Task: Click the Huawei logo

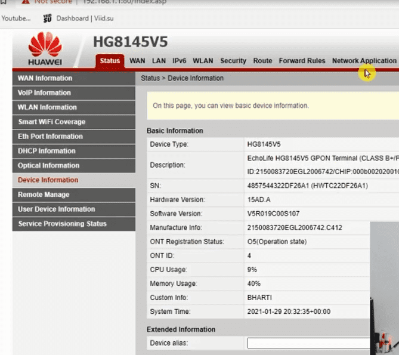Action: [x=45, y=48]
